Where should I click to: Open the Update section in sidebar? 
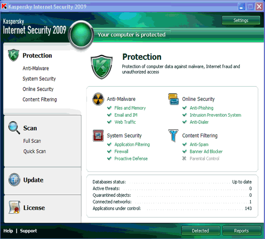click(33, 180)
